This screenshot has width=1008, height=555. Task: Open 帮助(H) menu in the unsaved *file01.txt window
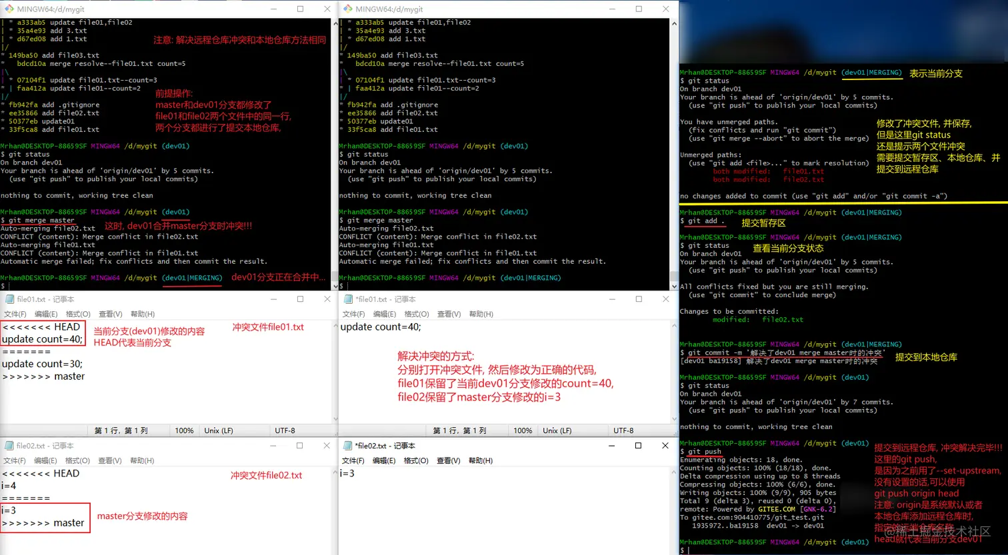(x=481, y=314)
